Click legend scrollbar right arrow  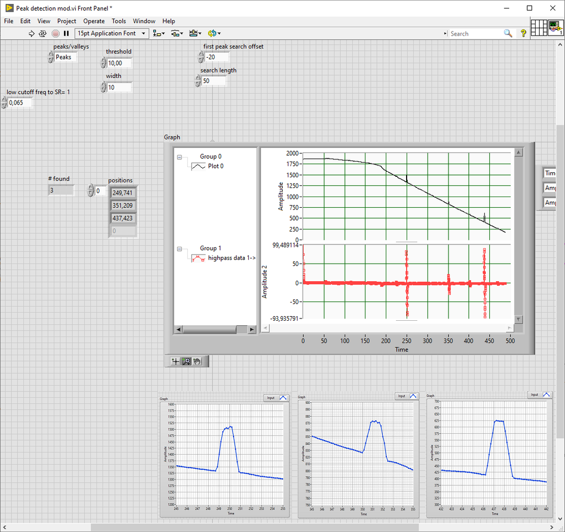252,329
